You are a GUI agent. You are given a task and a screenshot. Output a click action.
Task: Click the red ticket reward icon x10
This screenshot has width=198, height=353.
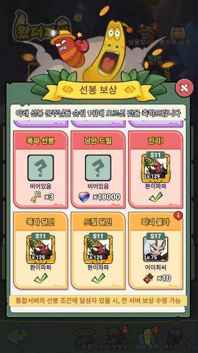[148, 279]
